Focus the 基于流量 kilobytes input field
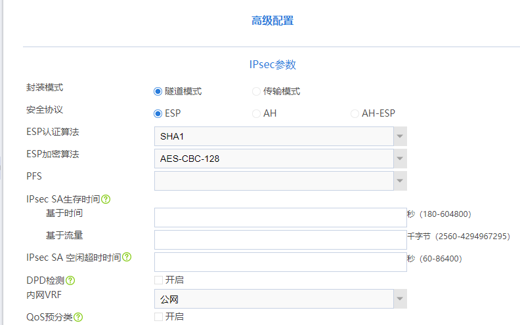This screenshot has width=520, height=325. click(x=280, y=240)
